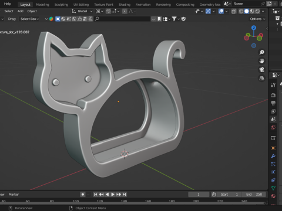Toggle camera view with the camera icon
The width and height of the screenshot is (282, 211).
click(261, 70)
